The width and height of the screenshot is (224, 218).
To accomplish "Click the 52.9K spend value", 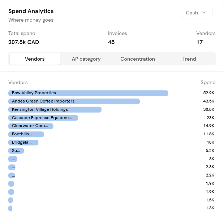I will point(208,93).
